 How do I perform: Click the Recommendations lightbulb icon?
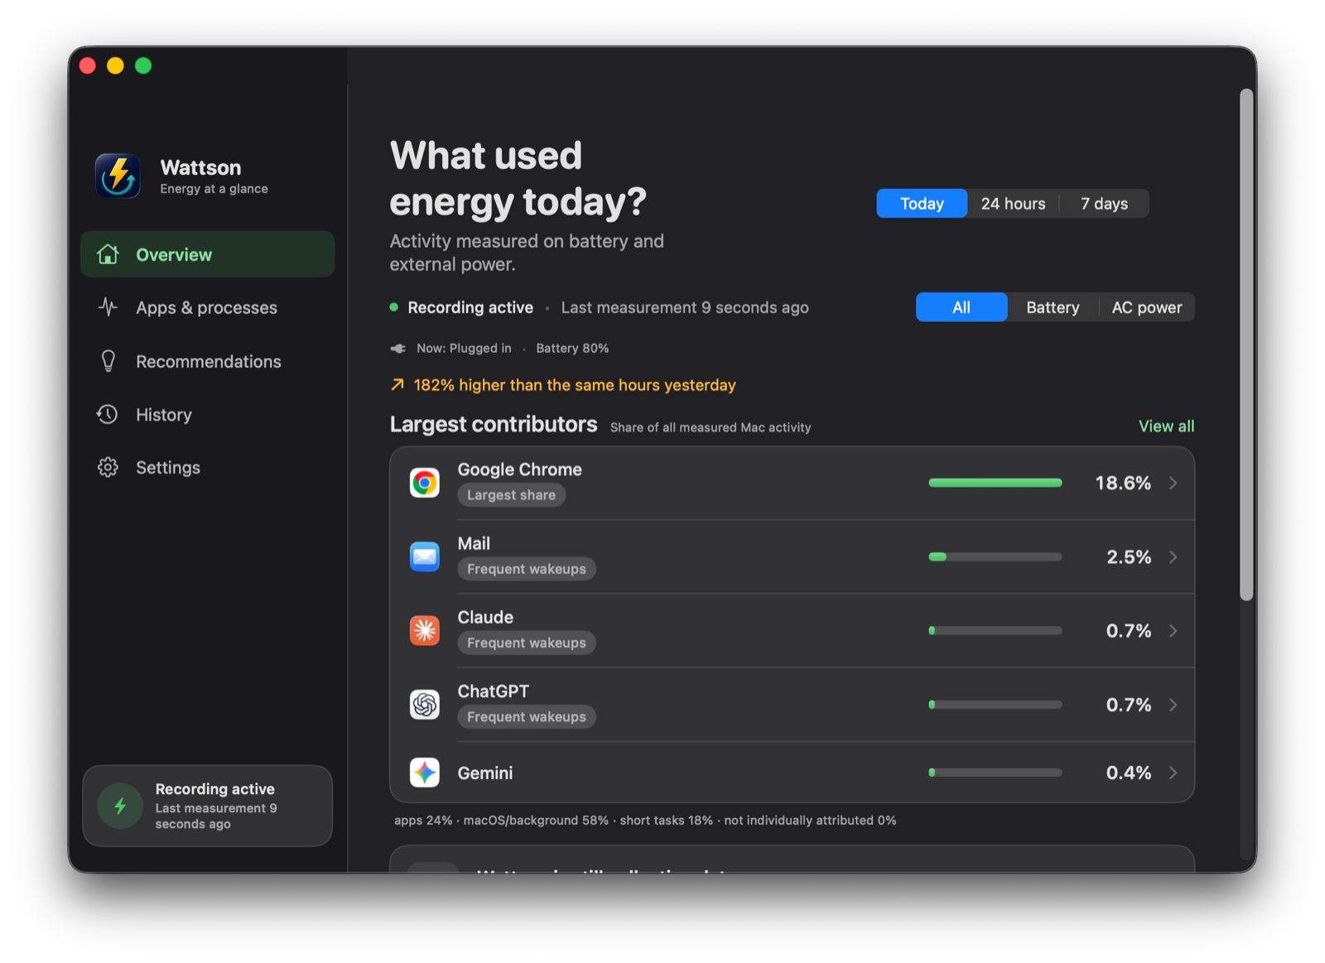[108, 361]
